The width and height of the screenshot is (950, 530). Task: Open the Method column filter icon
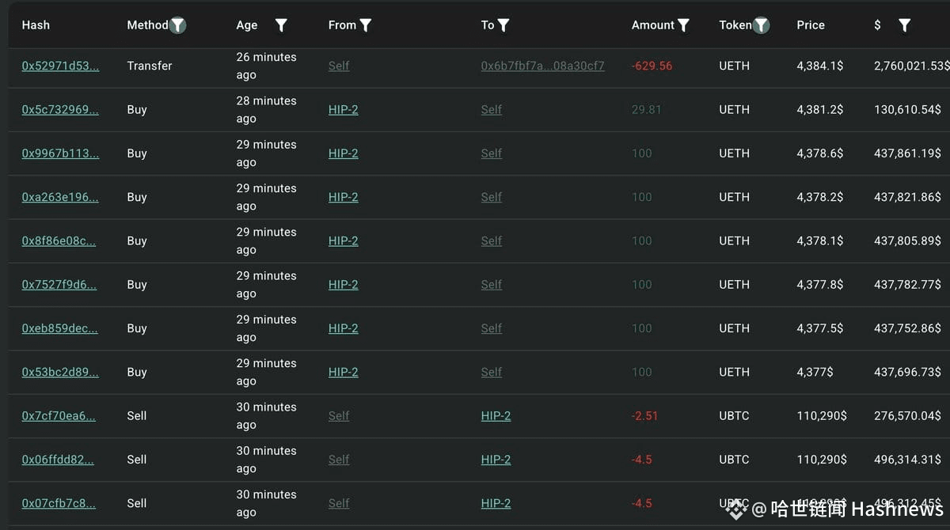(x=178, y=25)
